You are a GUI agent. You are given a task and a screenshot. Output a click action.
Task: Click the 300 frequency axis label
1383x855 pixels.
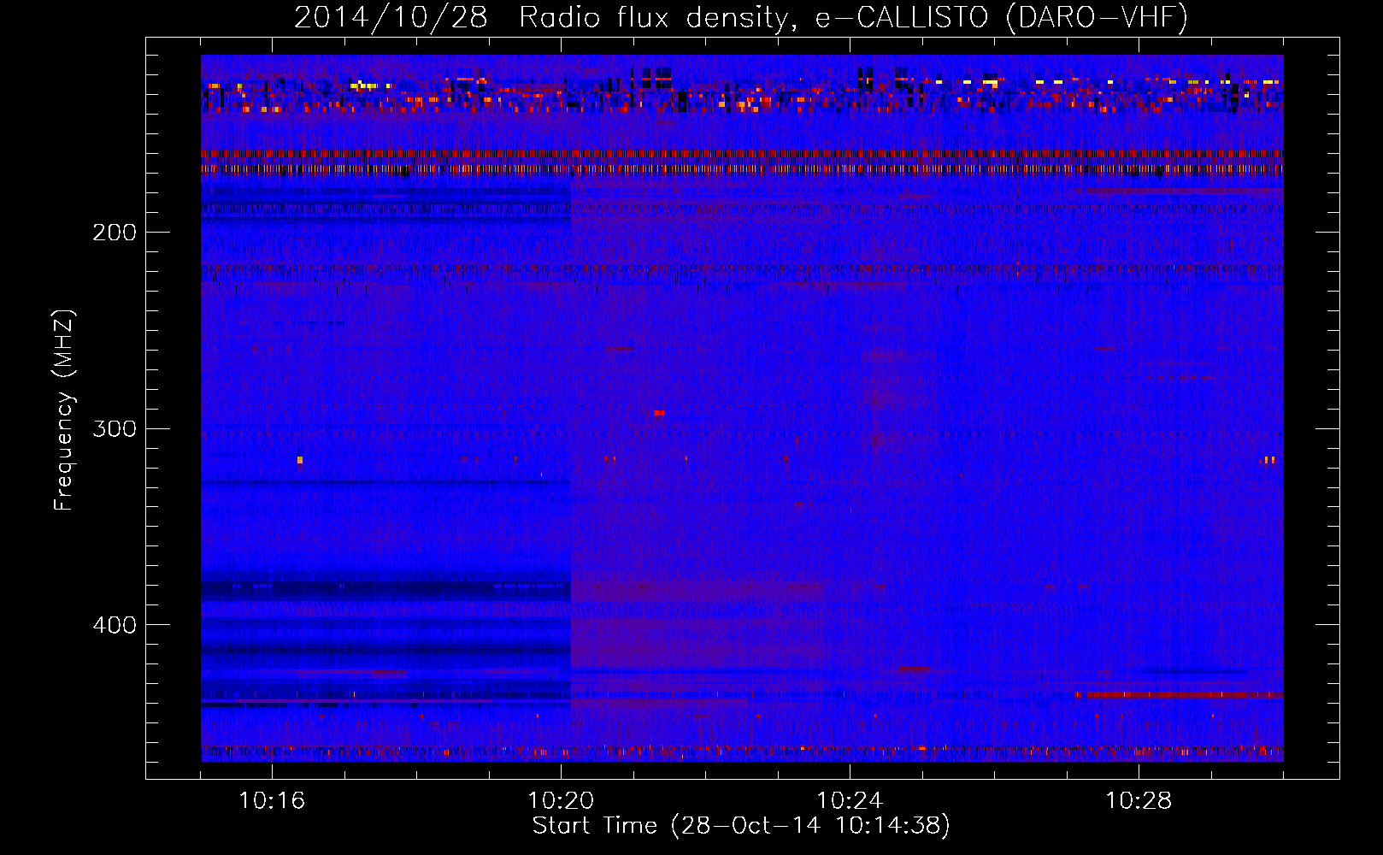(115, 428)
